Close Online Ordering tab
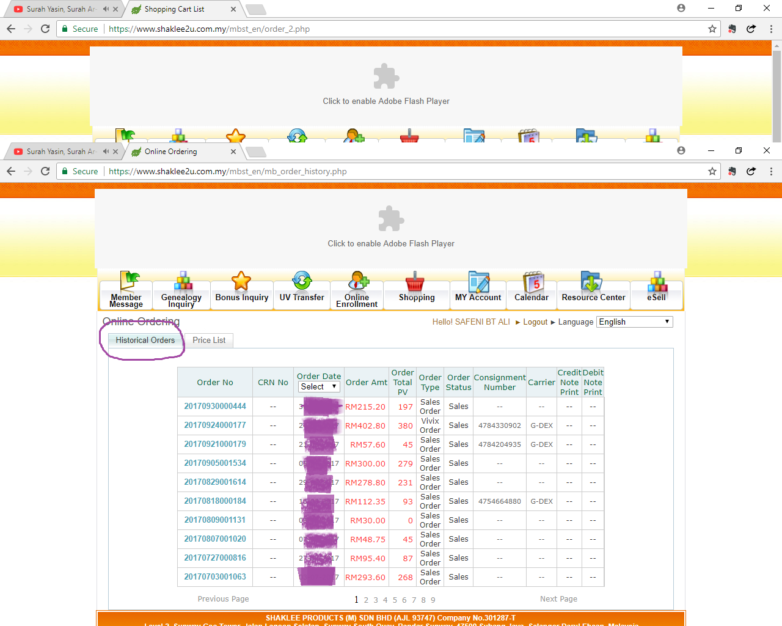Screen dimensions: 782x626 coord(233,152)
